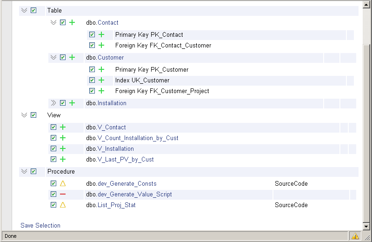Click yellow triangle icon beside List_Proj_Stat
The width and height of the screenshot is (372, 242).
coord(63,205)
